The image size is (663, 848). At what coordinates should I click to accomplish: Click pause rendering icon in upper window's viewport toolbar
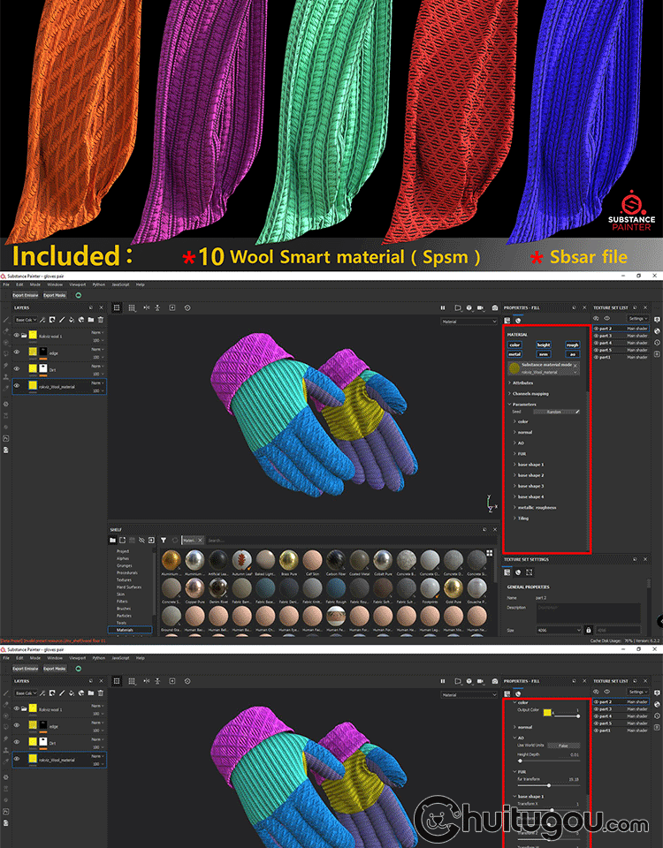point(443,307)
